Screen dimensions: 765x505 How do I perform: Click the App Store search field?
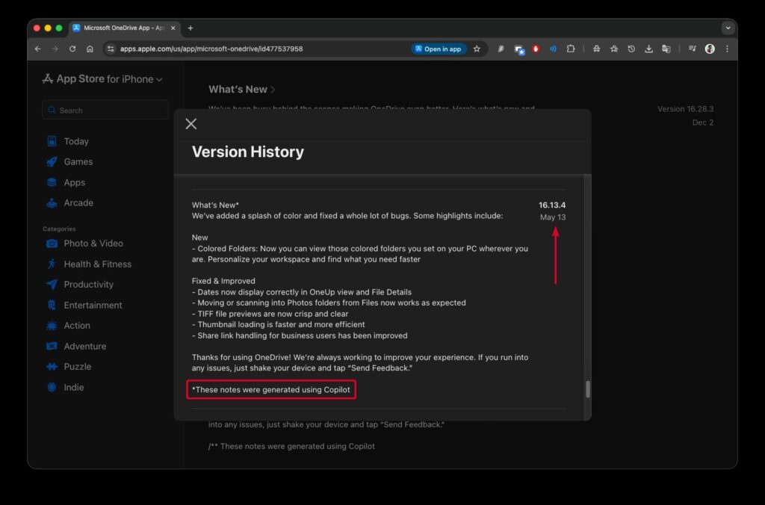pos(105,110)
